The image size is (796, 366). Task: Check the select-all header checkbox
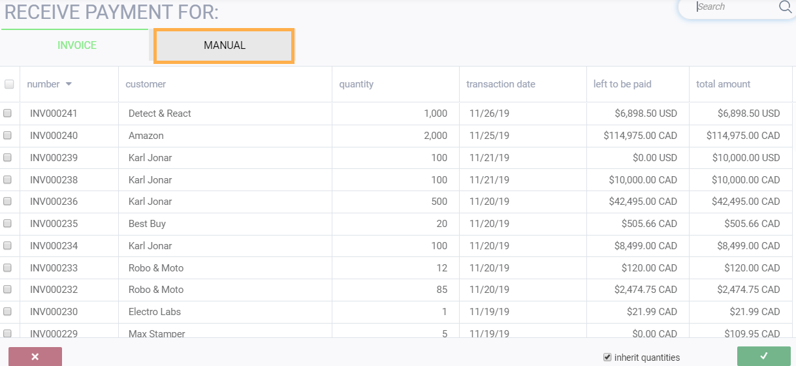9,84
